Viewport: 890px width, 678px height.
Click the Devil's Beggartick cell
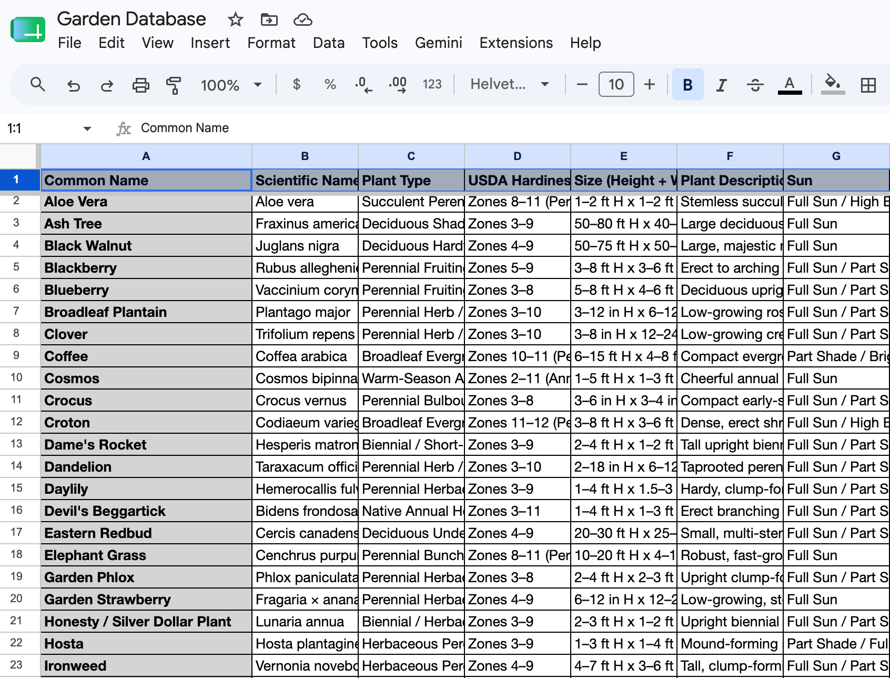click(x=146, y=511)
